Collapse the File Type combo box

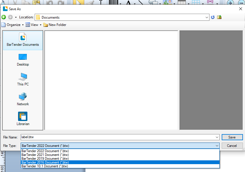[x=217, y=145]
